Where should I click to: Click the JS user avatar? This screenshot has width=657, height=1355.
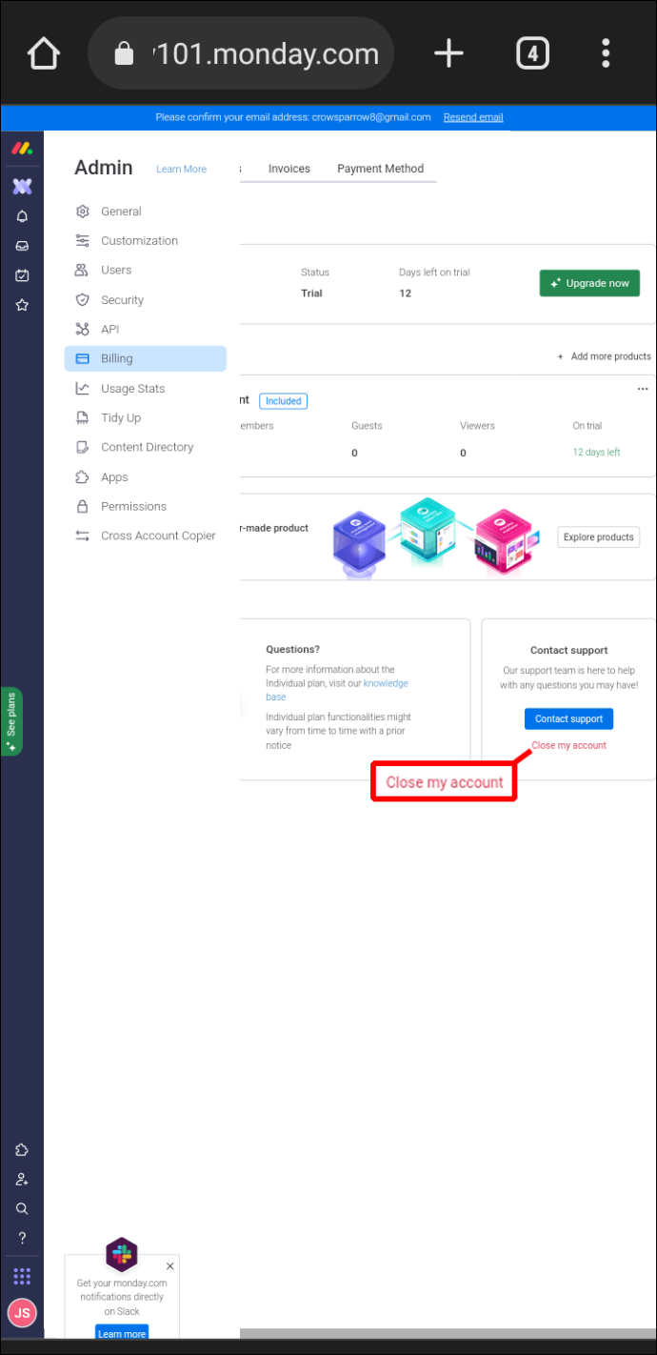click(22, 1312)
